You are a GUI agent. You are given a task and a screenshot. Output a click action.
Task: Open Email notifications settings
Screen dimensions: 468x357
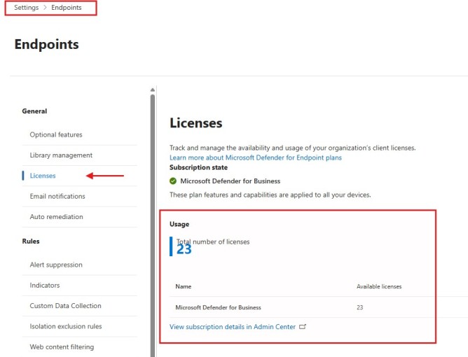pyautogui.click(x=57, y=196)
